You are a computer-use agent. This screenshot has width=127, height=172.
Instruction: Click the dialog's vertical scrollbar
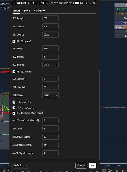pyautogui.click(x=99, y=114)
